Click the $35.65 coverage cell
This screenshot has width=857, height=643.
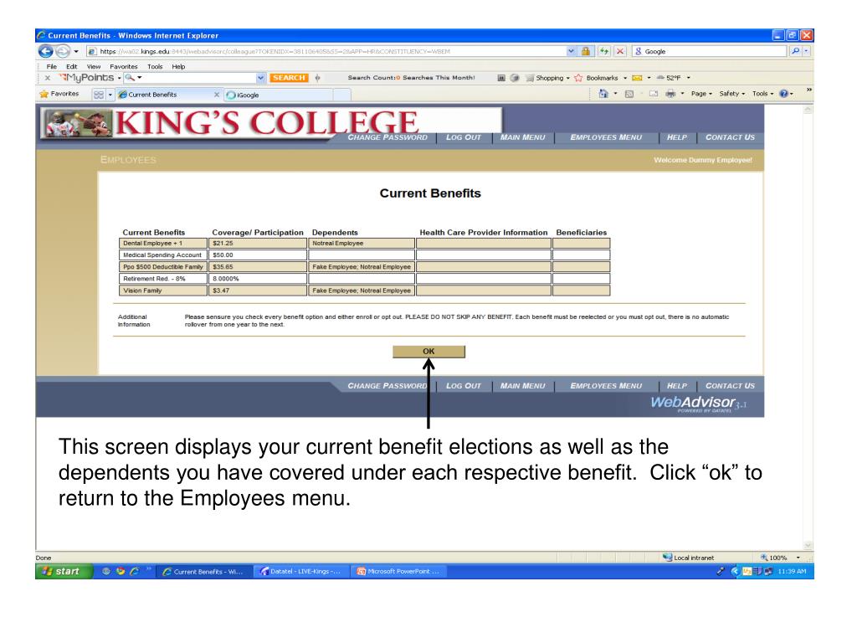[258, 267]
